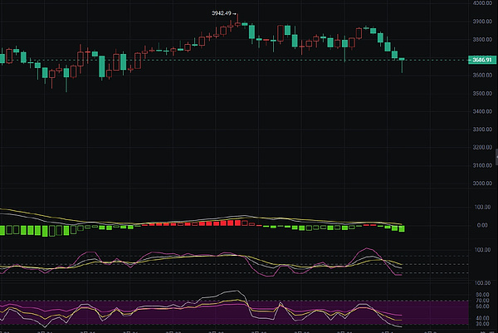This screenshot has height=333, width=498.
Task: Click the 70.00 label on RSI axis
Action: click(x=481, y=300)
